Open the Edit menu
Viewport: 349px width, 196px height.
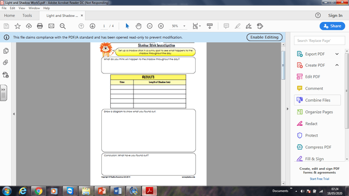click(x=12, y=8)
